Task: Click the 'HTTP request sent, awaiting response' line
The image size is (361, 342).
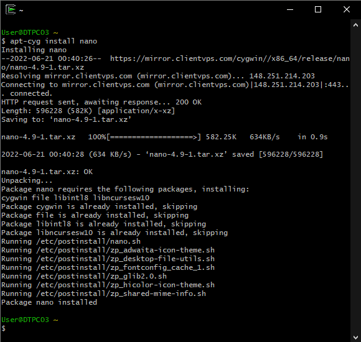Action: pyautogui.click(x=101, y=102)
